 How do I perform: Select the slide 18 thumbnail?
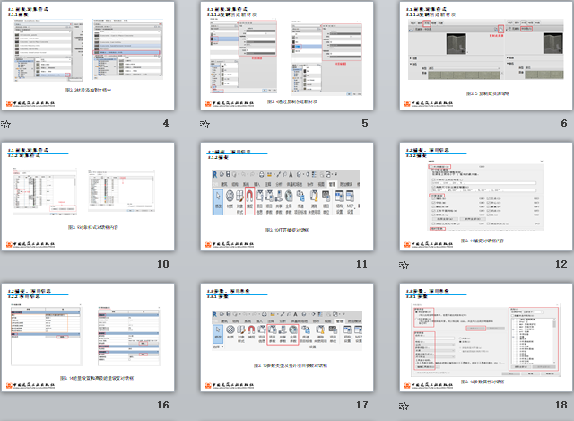coord(483,336)
